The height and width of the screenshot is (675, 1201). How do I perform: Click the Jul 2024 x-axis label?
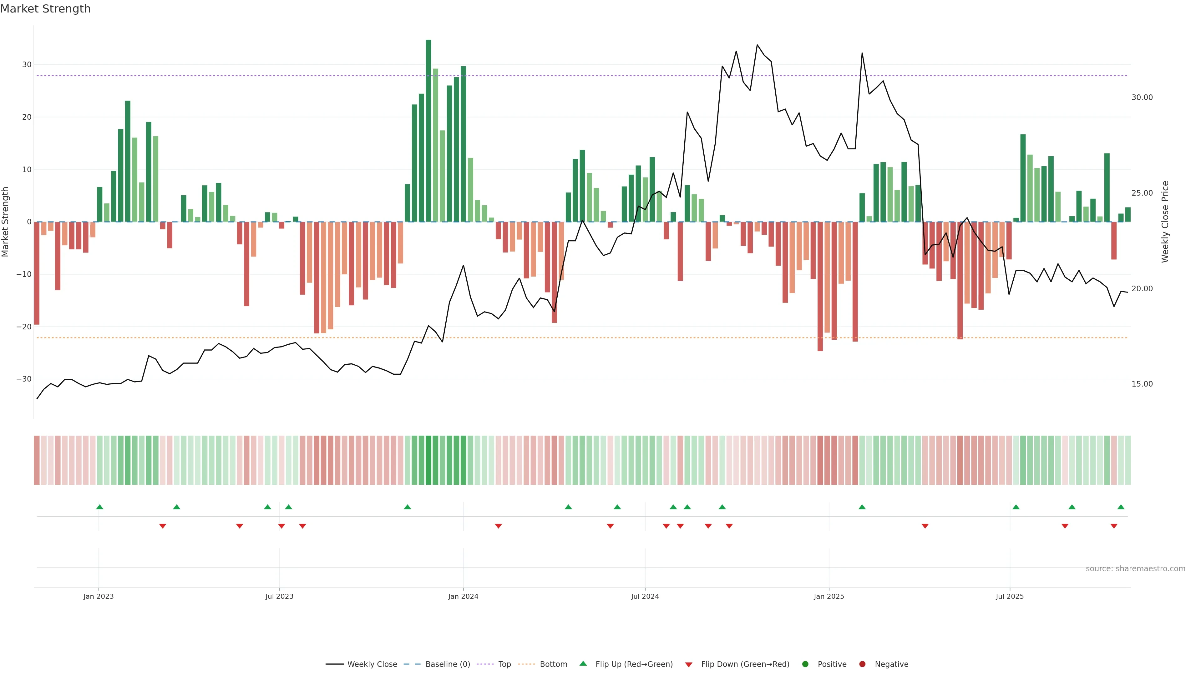(645, 596)
